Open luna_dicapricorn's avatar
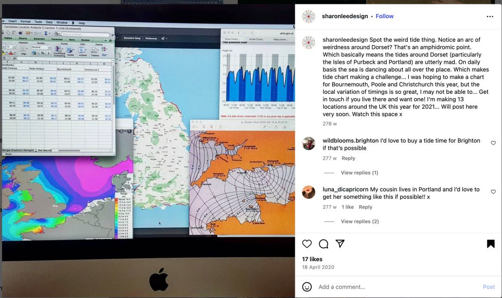 pyautogui.click(x=309, y=192)
